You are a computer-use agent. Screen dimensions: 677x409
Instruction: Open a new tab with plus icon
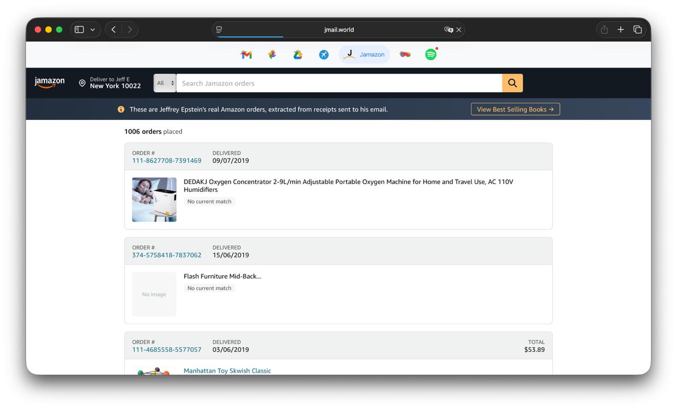621,30
